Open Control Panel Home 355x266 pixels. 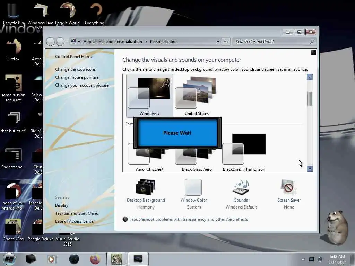74,57
